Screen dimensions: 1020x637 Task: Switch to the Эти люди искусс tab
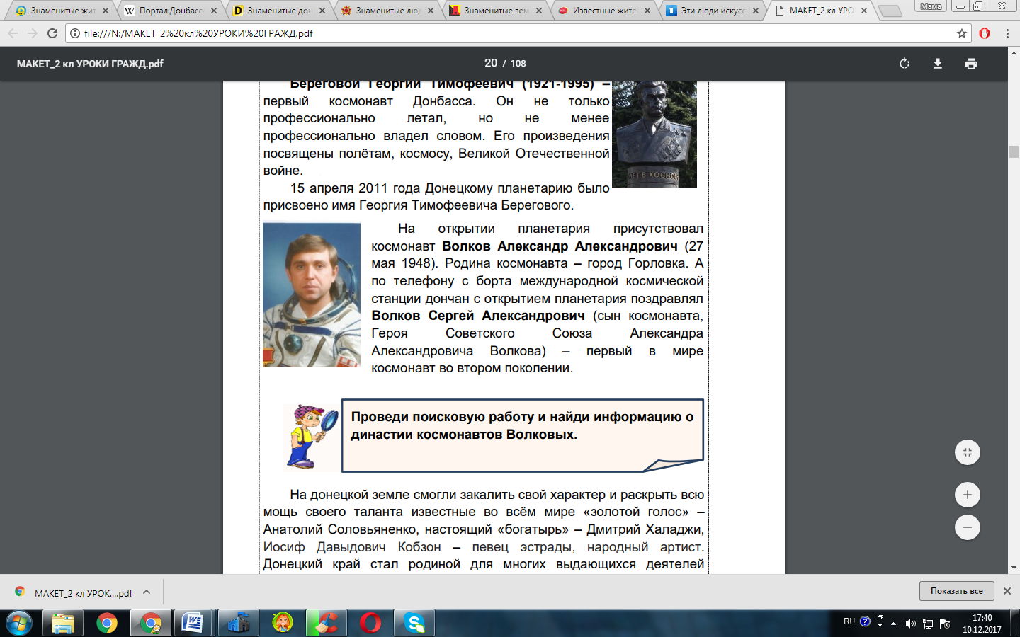coord(712,11)
